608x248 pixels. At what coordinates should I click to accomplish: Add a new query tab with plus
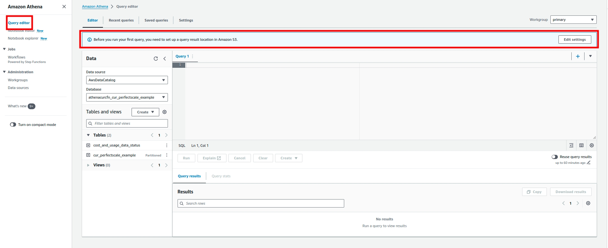pos(578,56)
